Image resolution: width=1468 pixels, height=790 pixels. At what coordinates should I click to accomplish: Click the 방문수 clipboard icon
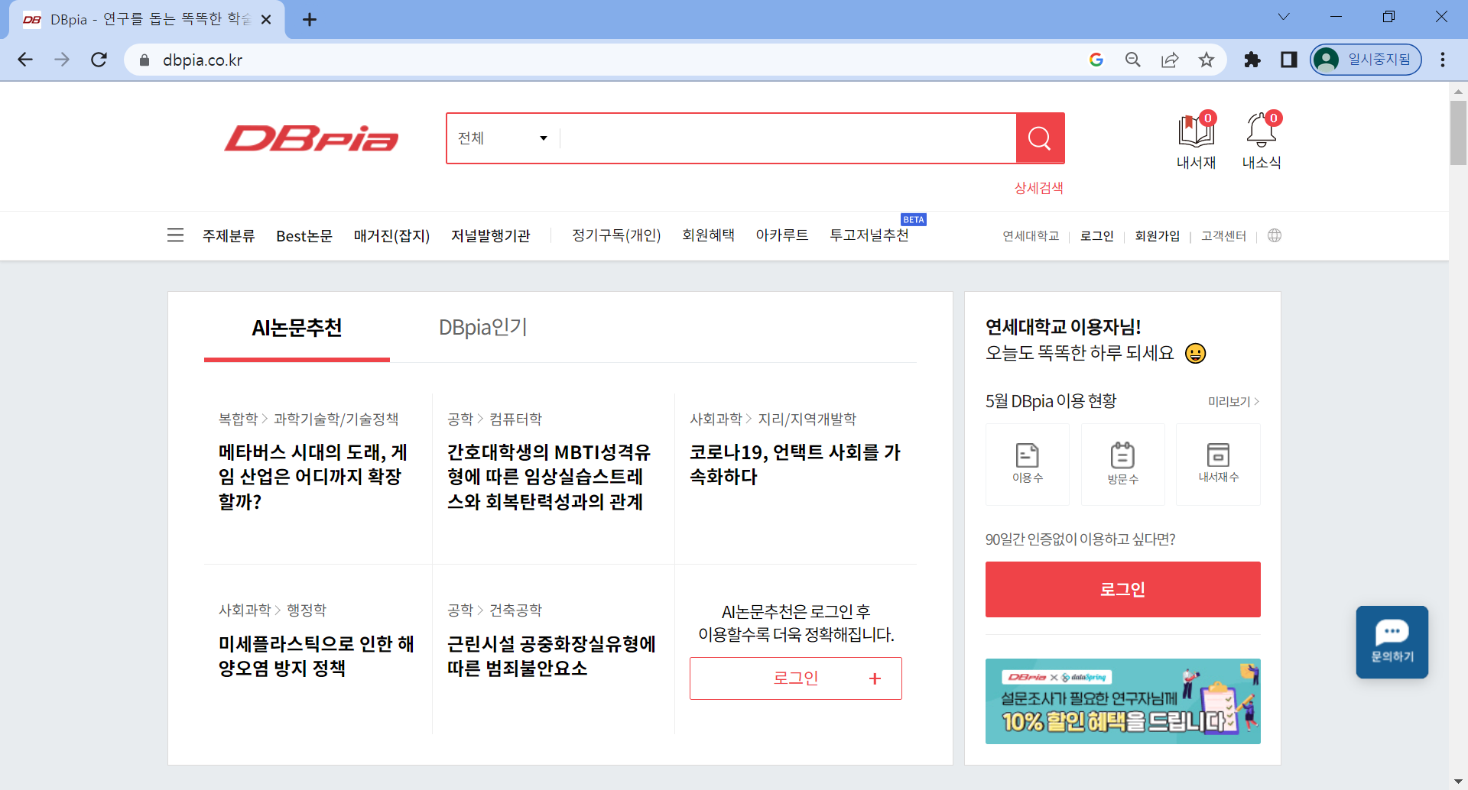point(1122,456)
